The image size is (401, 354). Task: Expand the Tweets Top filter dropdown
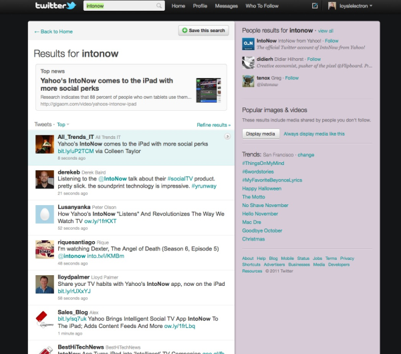[62, 124]
